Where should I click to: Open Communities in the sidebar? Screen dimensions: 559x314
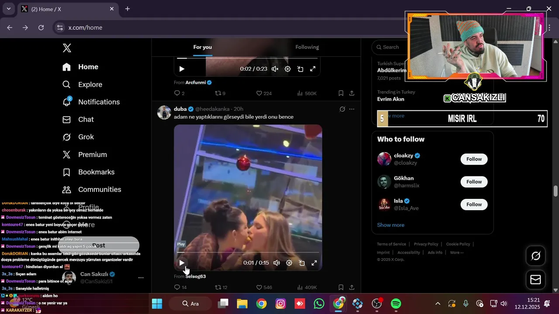pos(92,190)
